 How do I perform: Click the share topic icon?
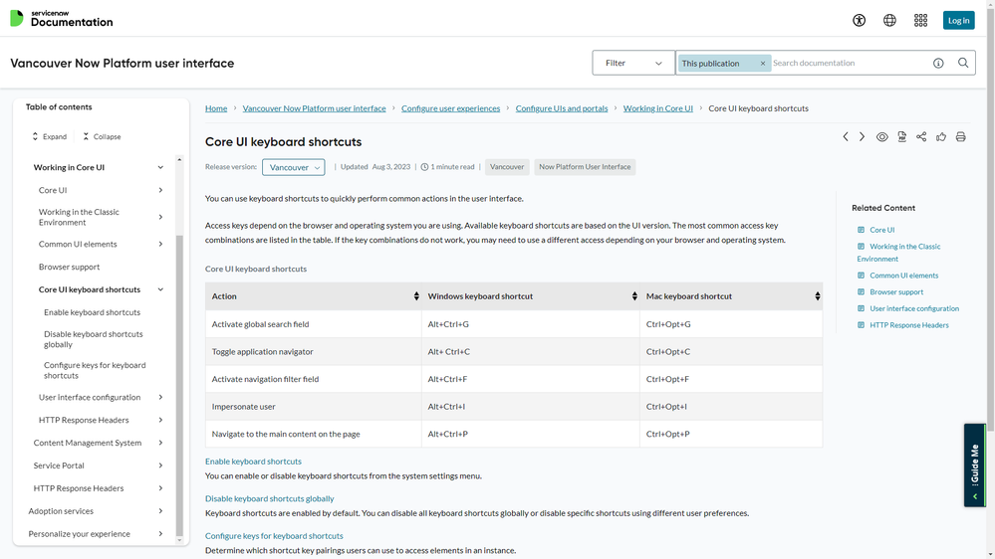click(x=921, y=137)
